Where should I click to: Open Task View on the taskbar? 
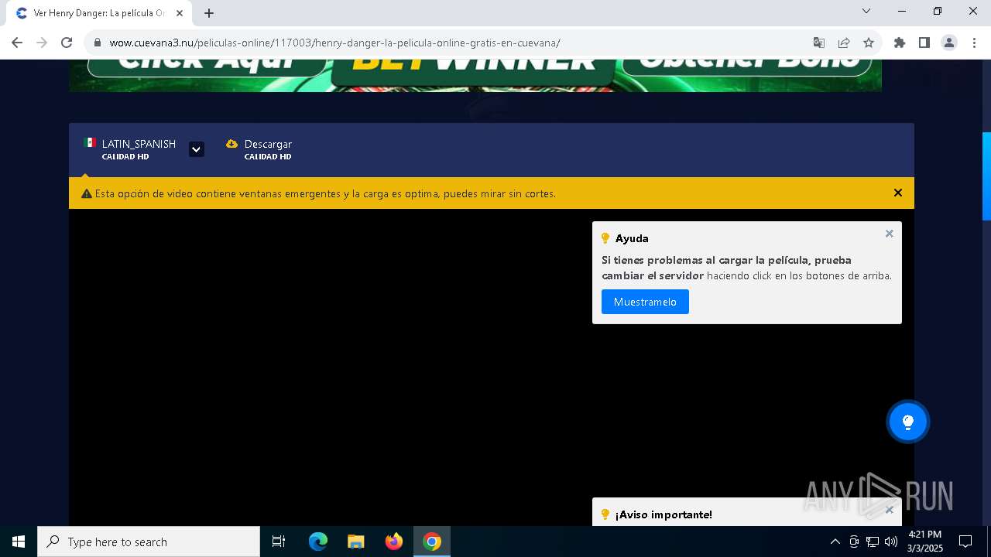(279, 542)
